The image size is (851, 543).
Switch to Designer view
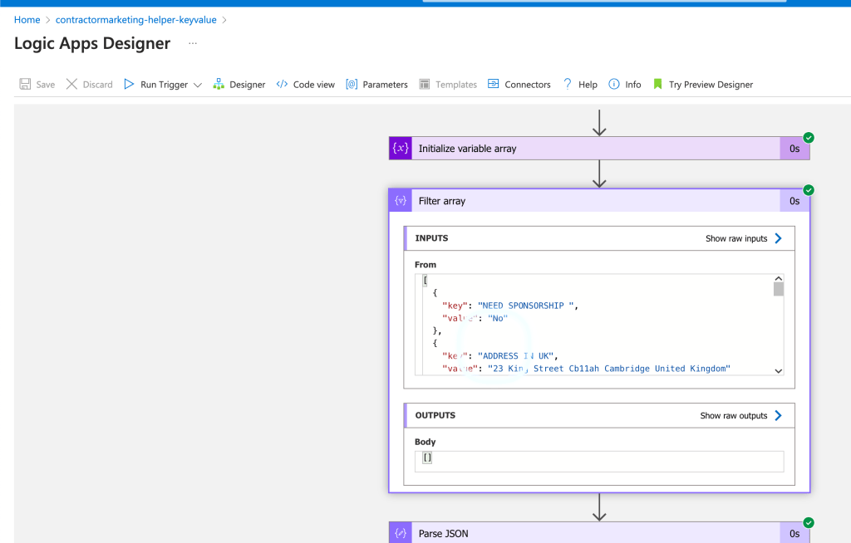pos(239,84)
